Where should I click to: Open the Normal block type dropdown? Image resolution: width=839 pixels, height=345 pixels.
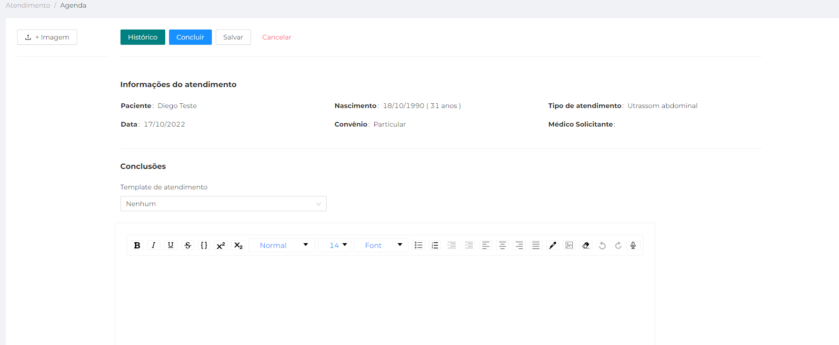coord(282,246)
